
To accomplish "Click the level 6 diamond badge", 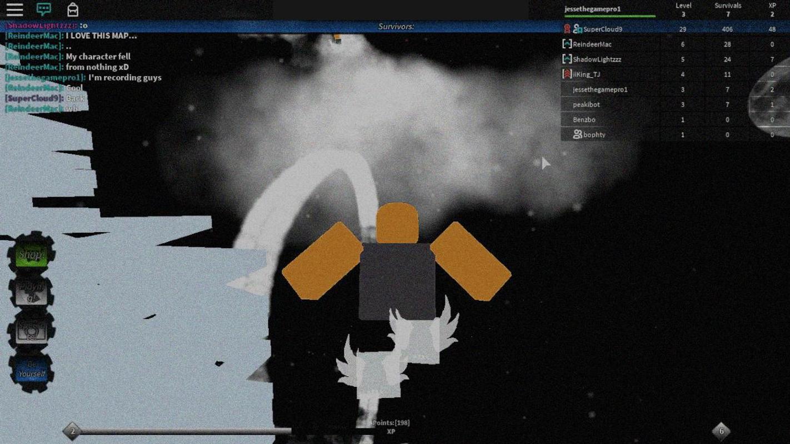I will [721, 431].
